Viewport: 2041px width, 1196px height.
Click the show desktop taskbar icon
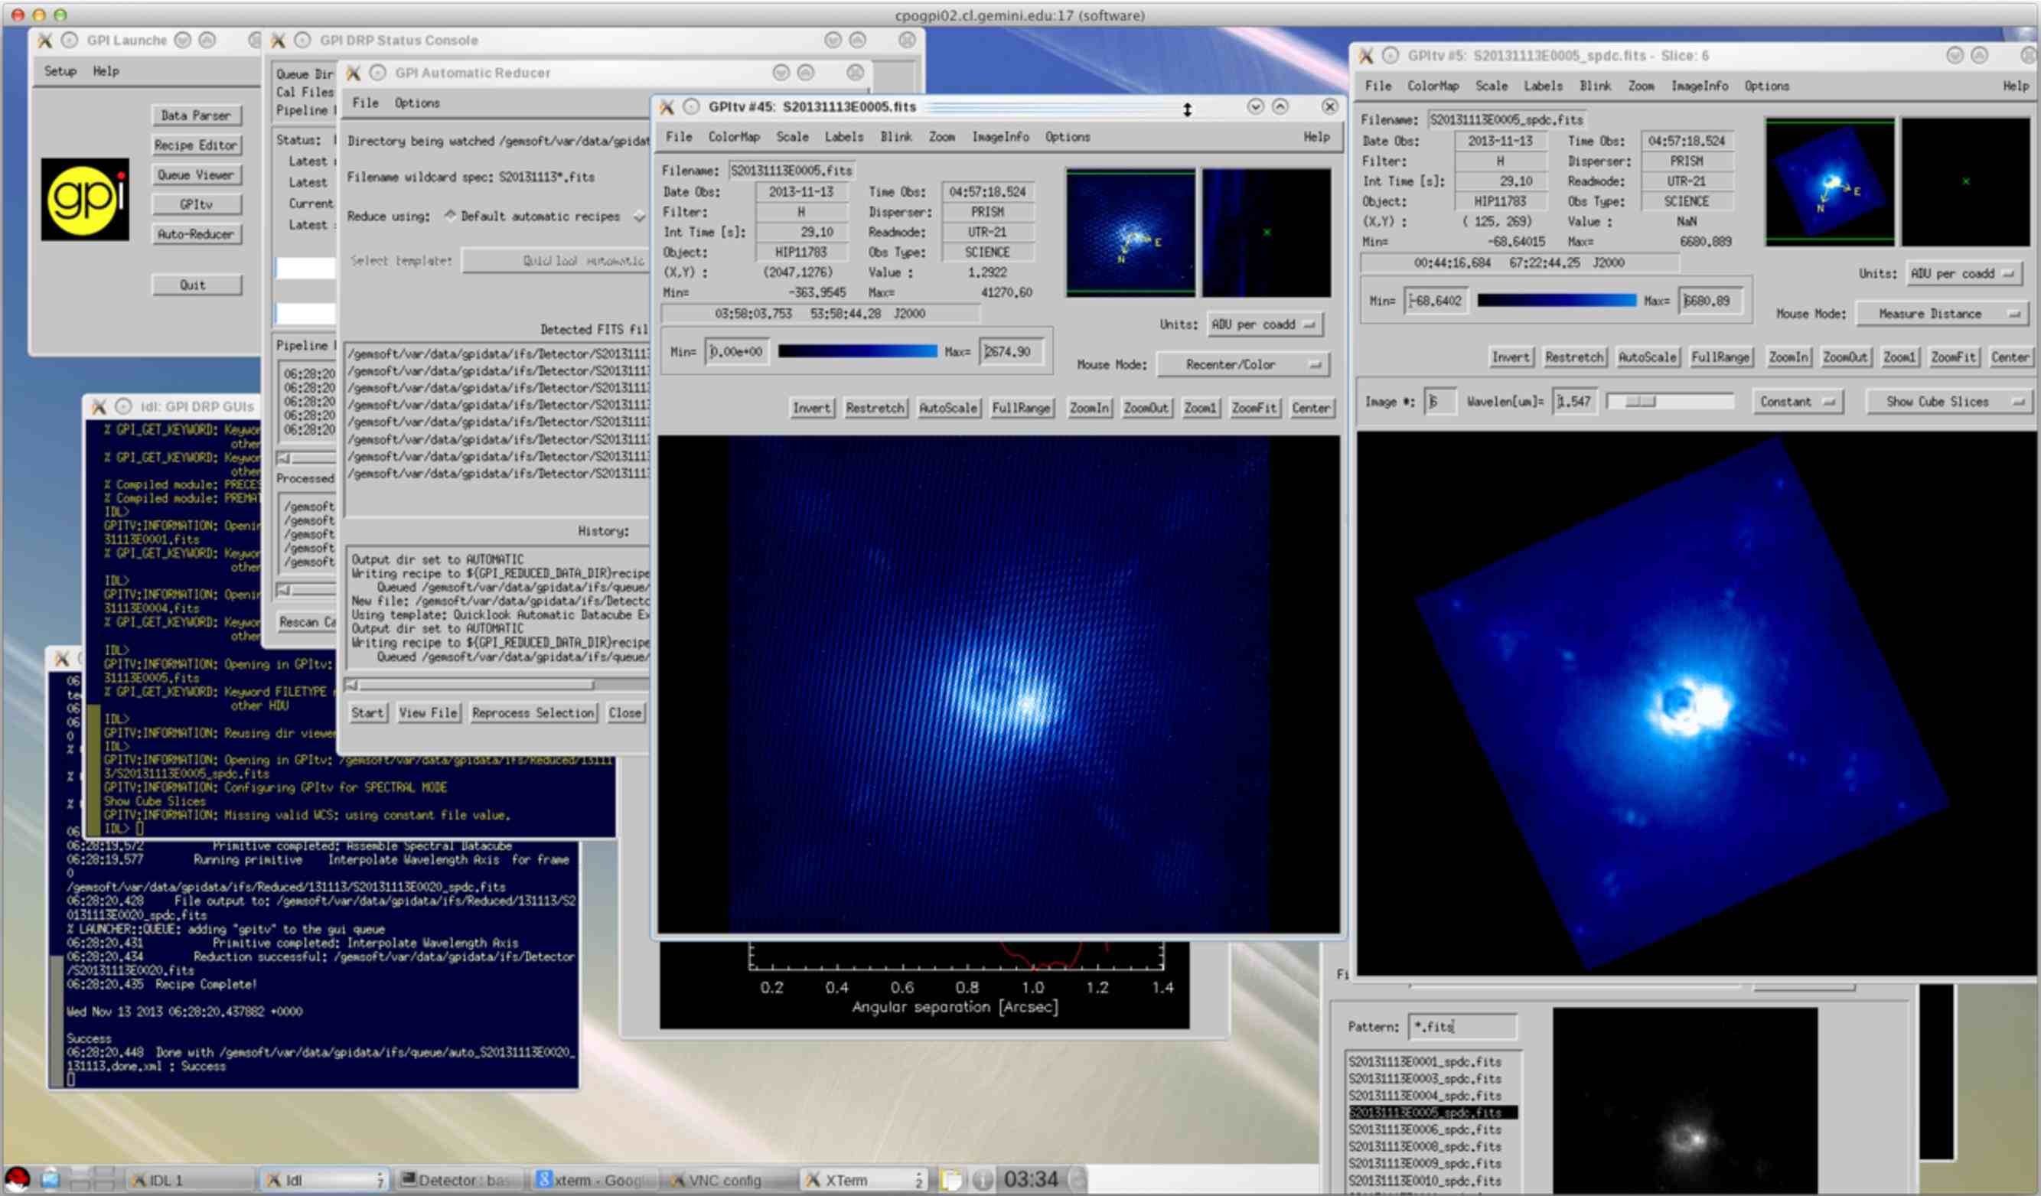(51, 1179)
